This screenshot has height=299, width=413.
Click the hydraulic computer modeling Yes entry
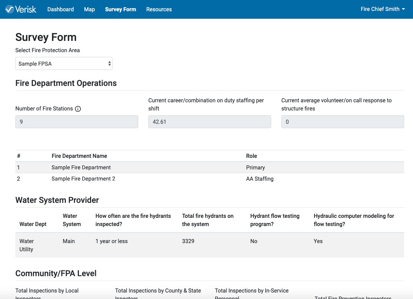318,241
